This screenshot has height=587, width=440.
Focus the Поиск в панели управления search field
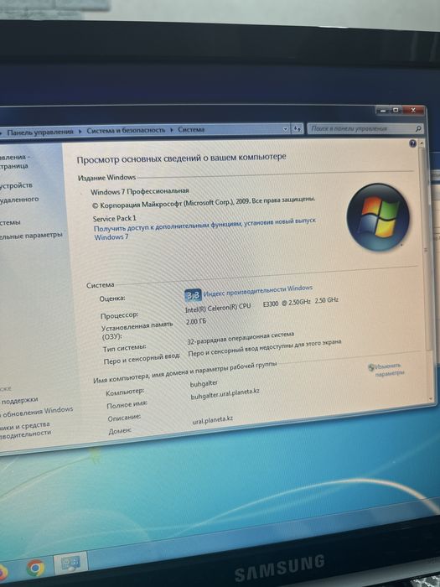(x=362, y=128)
